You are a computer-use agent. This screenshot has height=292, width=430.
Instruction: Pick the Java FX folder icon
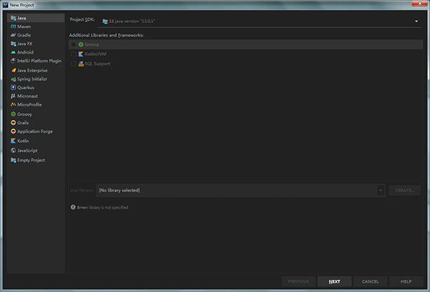coord(13,44)
